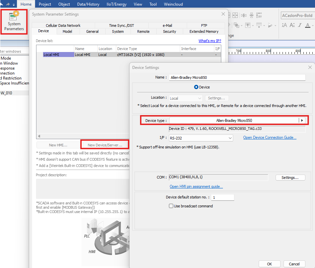The image size is (315, 268).
Task: Close the System Parameter Settings dialog
Action: tap(223, 14)
